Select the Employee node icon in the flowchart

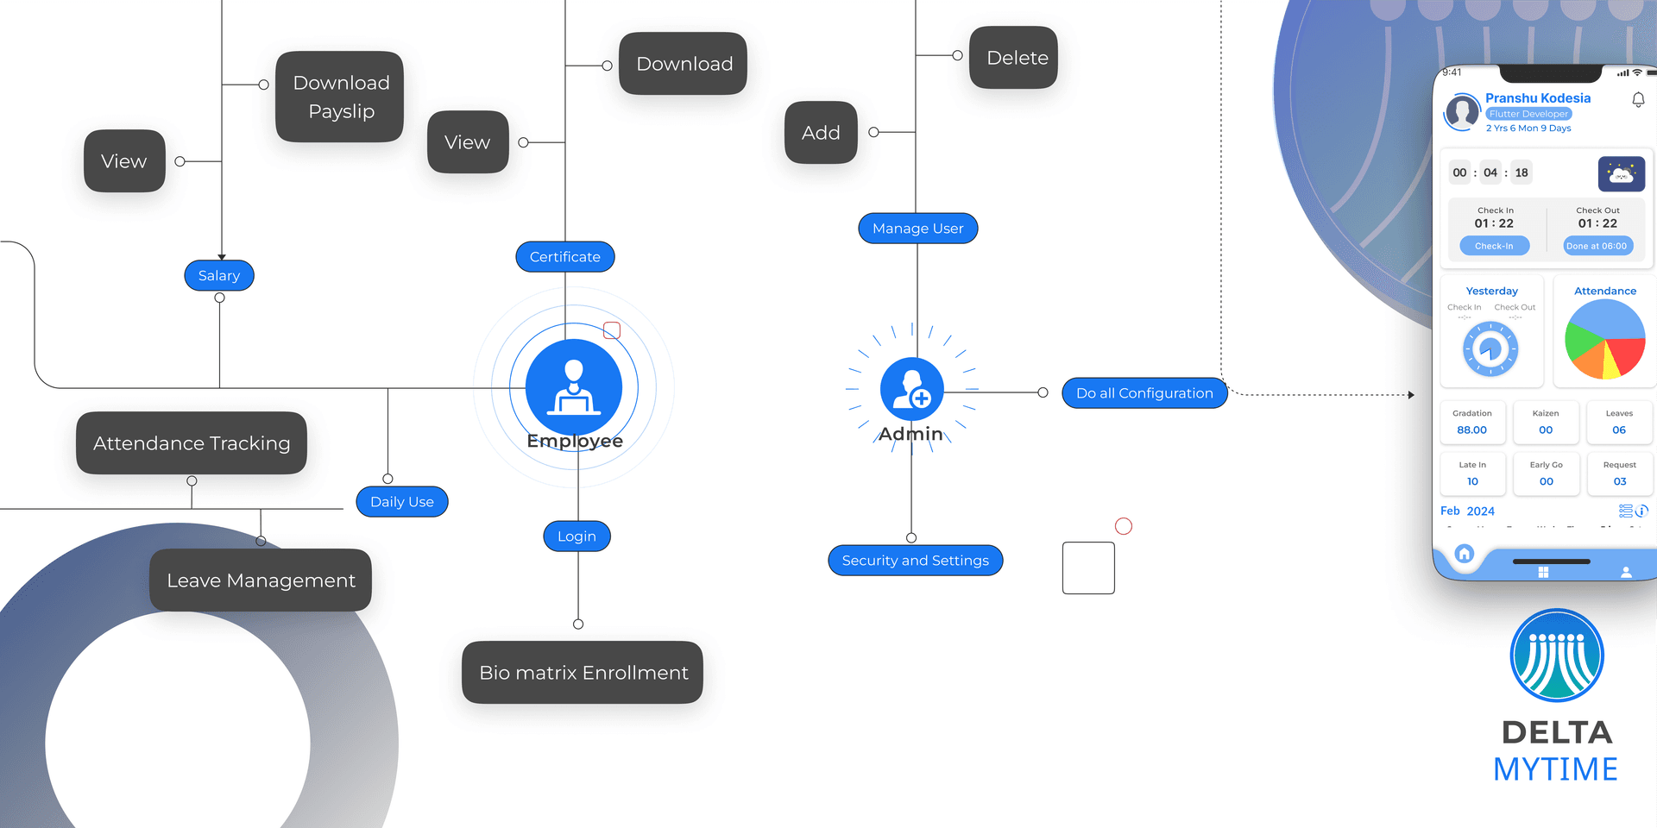click(x=573, y=388)
